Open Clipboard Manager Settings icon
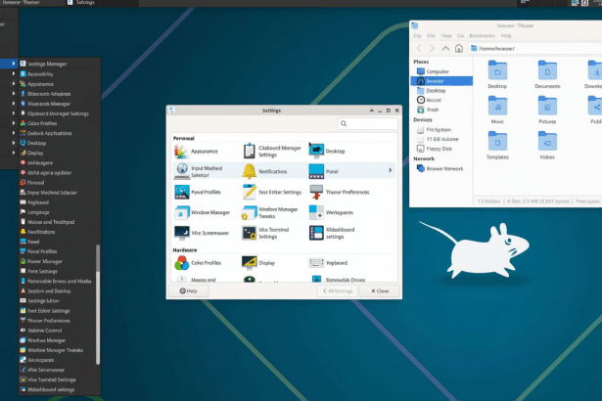Screen dimensions: 602x401 pyautogui.click(x=250, y=152)
